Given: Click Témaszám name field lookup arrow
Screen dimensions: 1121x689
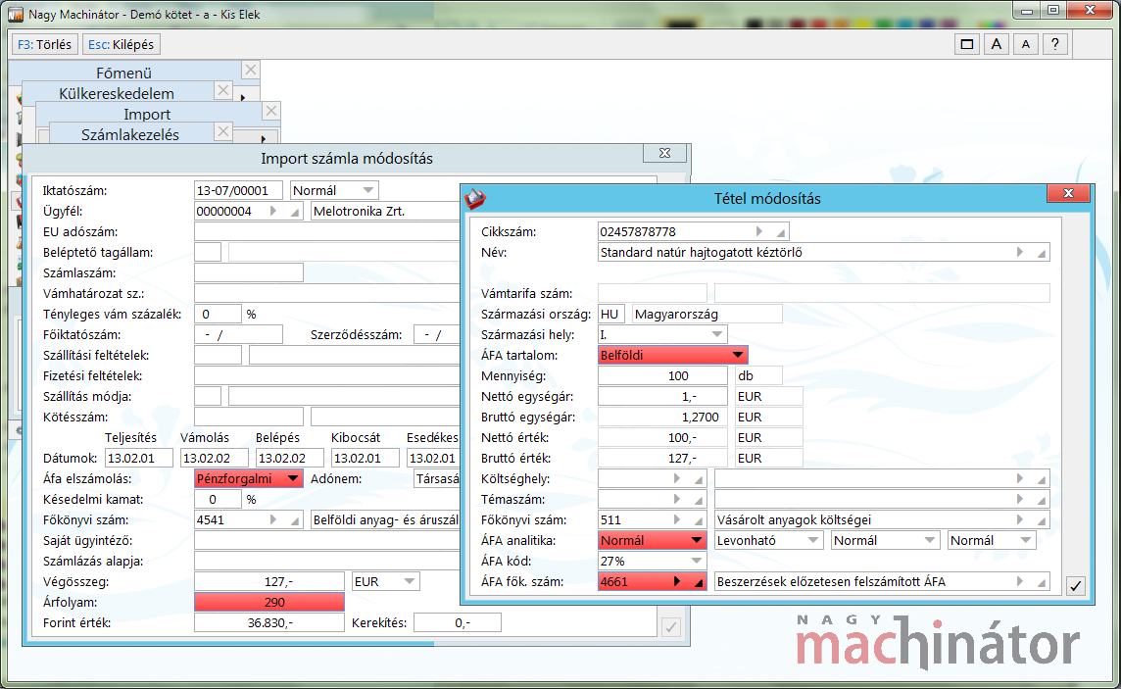Looking at the screenshot, I should [x=1020, y=499].
